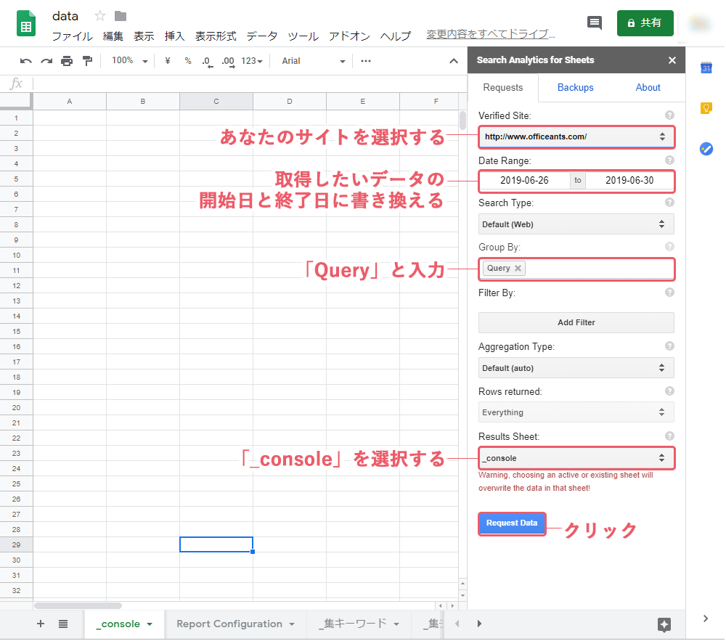Image resolution: width=726 pixels, height=641 pixels.
Task: Click the formula bar input
Action: [250, 83]
